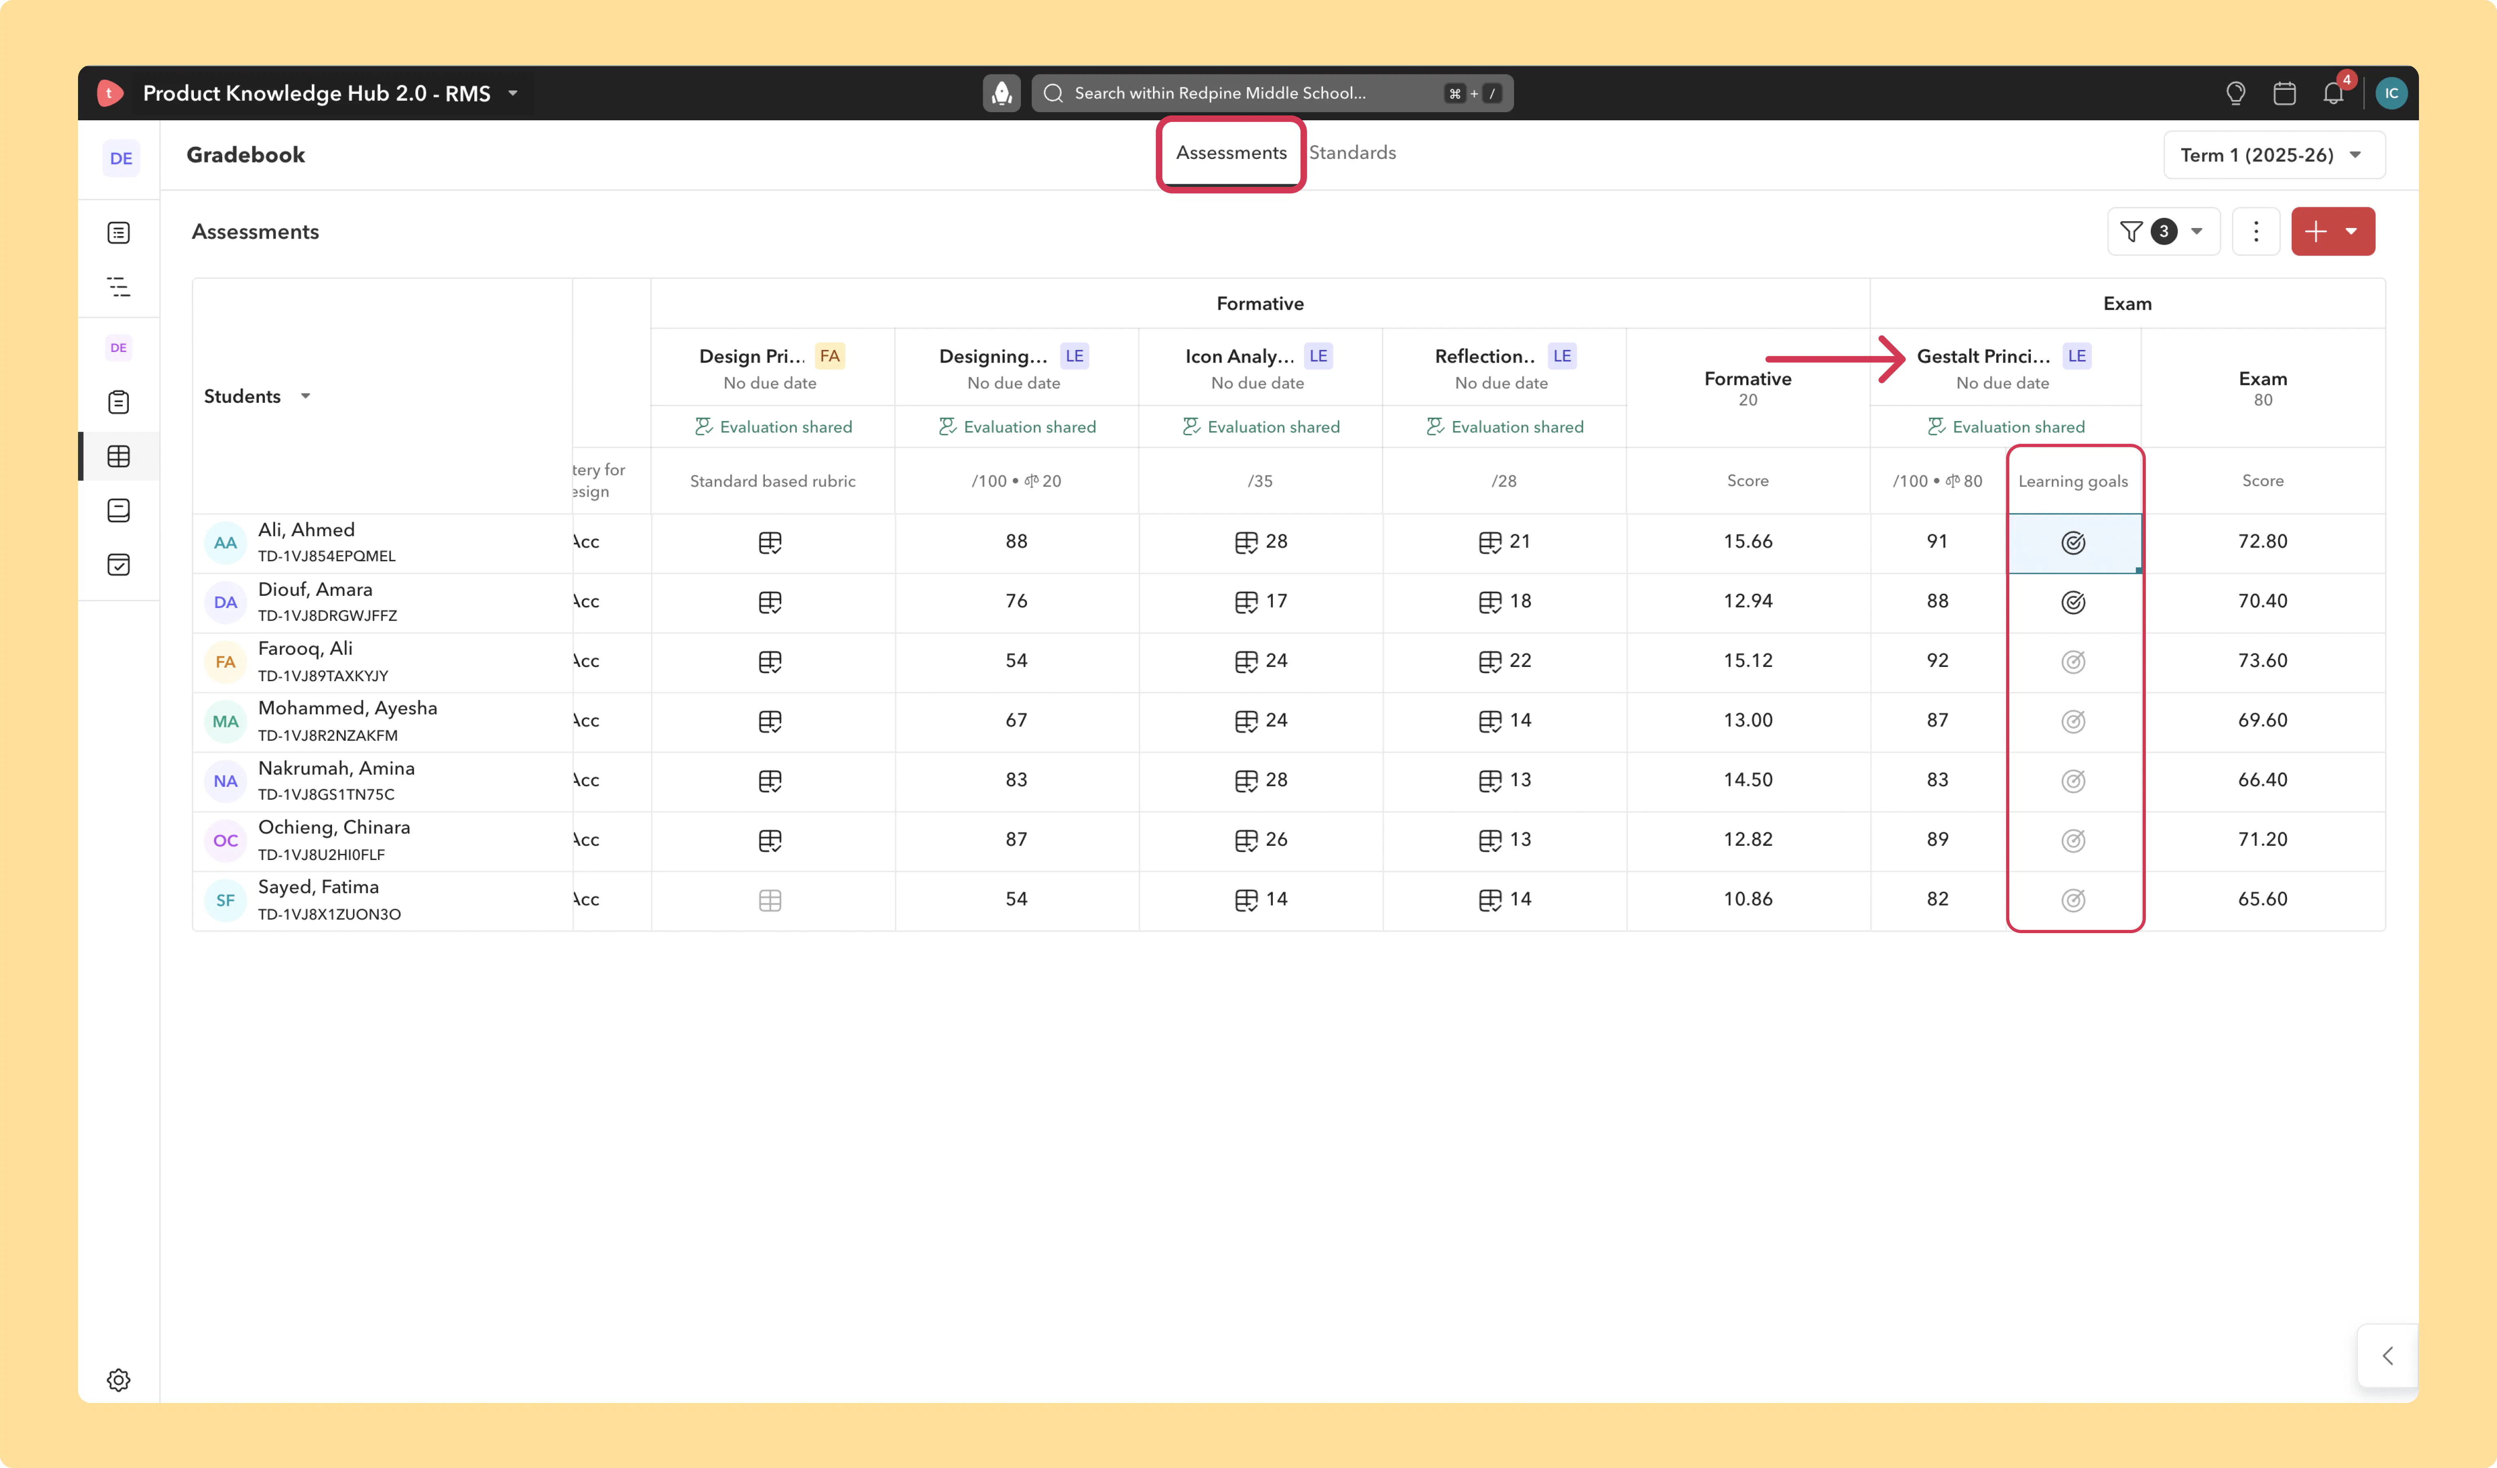The width and height of the screenshot is (2497, 1468).
Task: Open settings gear at sidebar bottom
Action: click(x=119, y=1380)
